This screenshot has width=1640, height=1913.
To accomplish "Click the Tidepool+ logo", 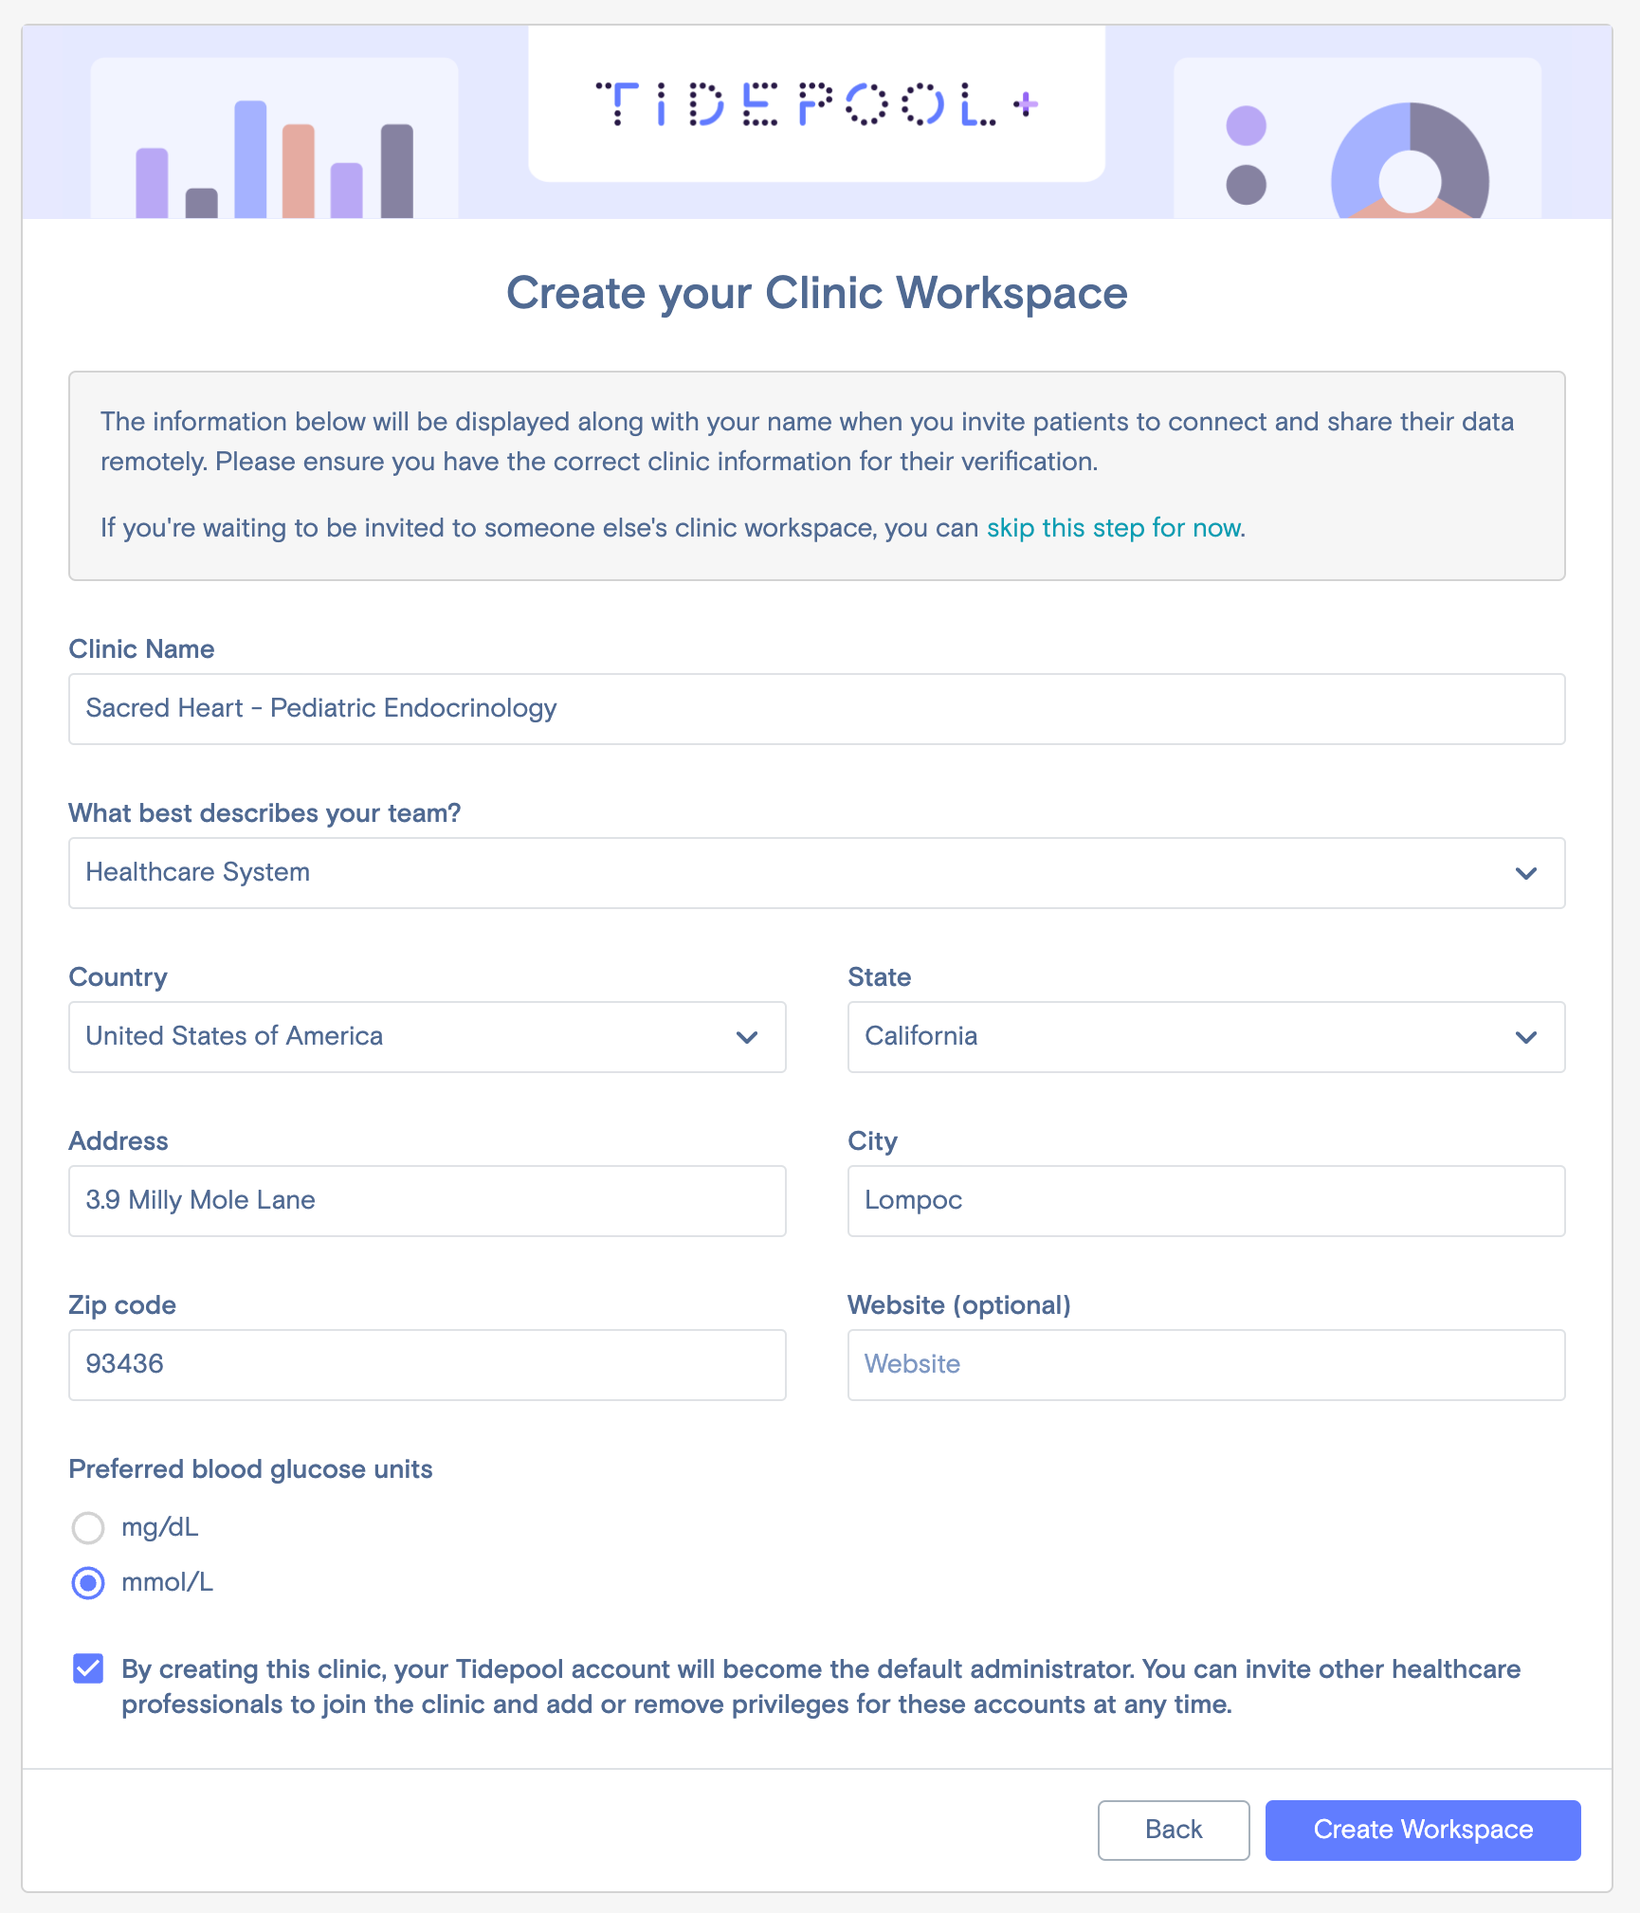I will point(816,103).
